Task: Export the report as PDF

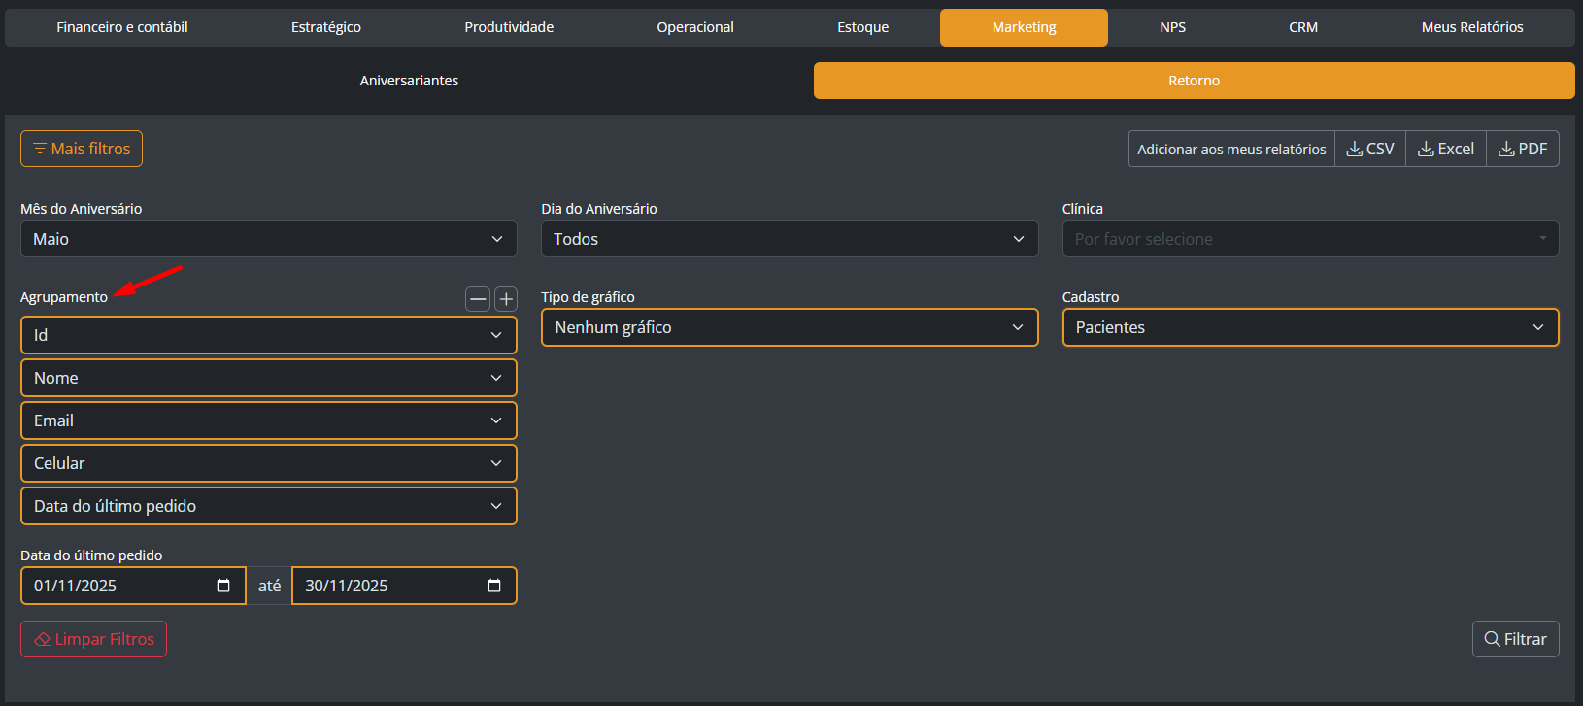Action: tap(1523, 149)
